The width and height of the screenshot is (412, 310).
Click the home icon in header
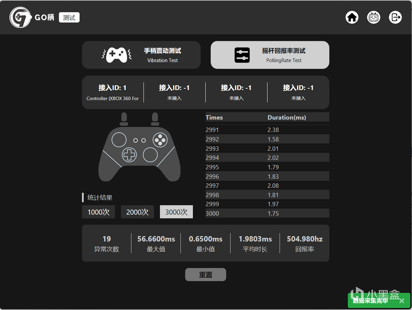[352, 17]
